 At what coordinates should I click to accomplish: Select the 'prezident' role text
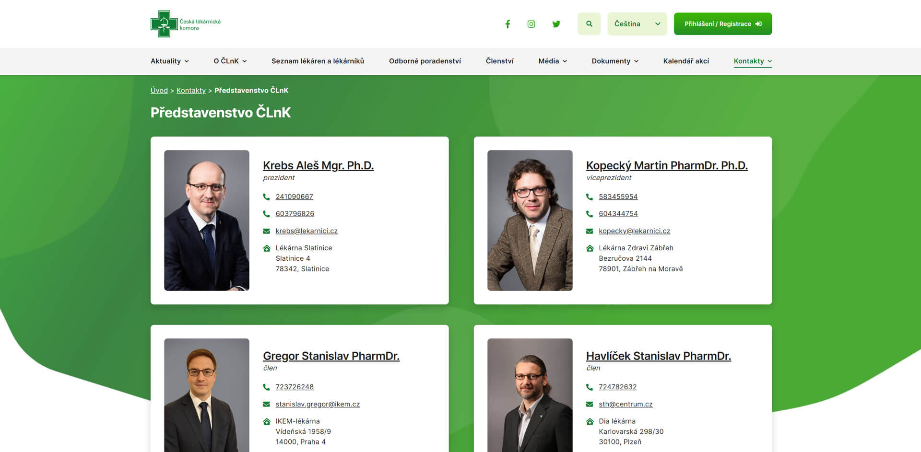click(279, 178)
